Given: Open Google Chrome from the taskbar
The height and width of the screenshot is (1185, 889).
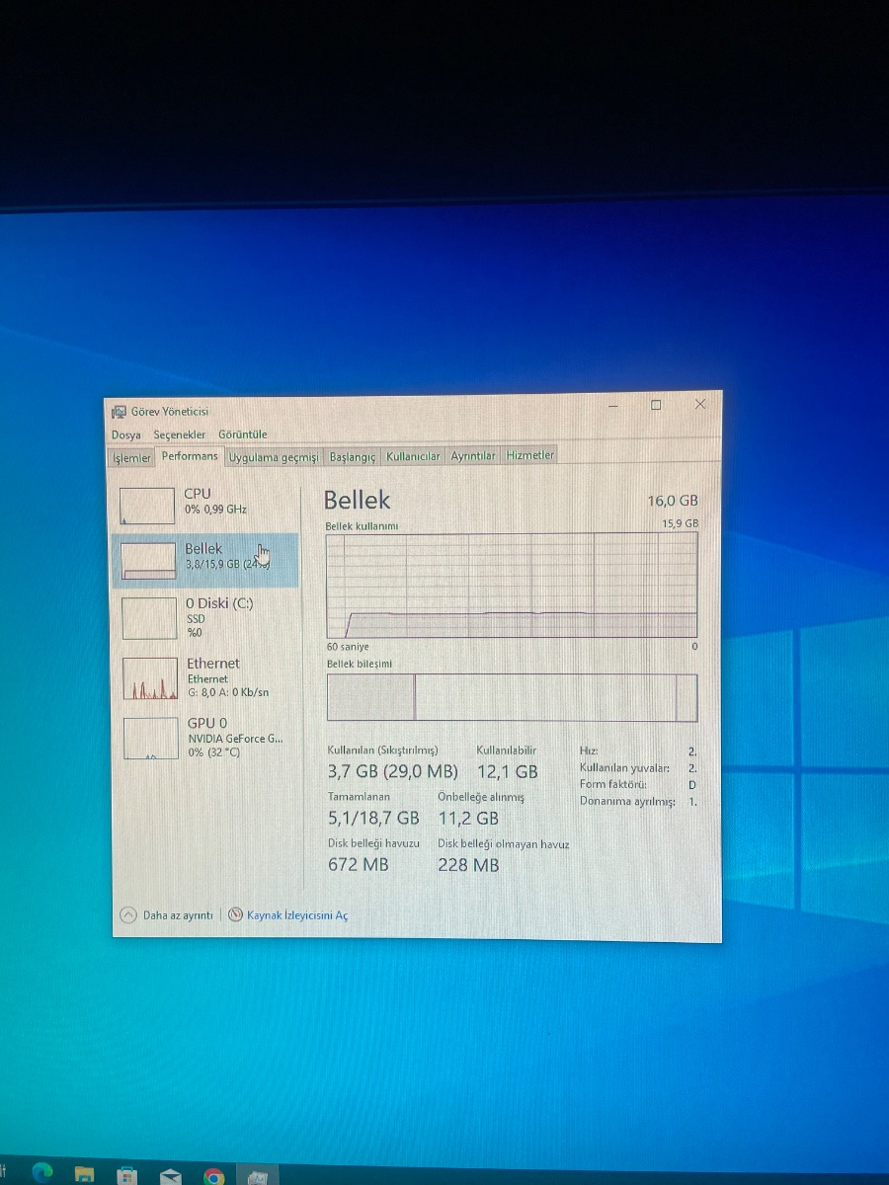Looking at the screenshot, I should [213, 1176].
